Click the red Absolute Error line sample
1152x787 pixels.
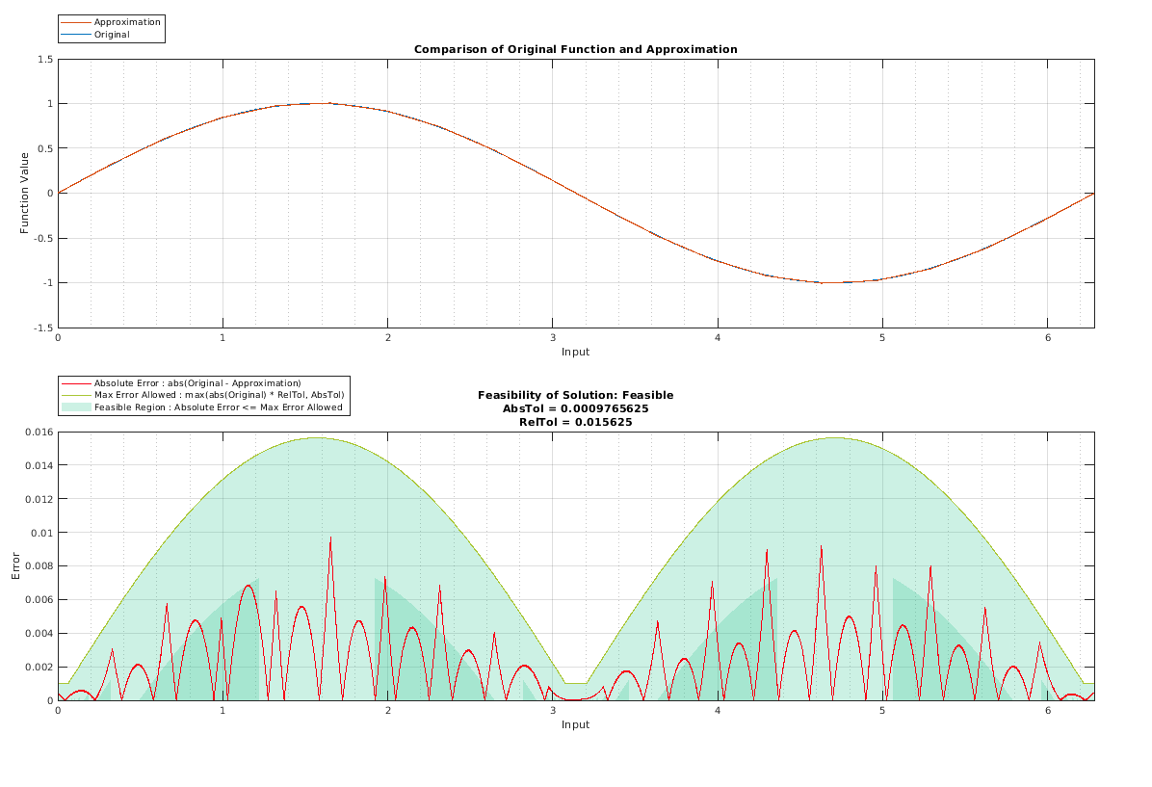click(x=76, y=383)
